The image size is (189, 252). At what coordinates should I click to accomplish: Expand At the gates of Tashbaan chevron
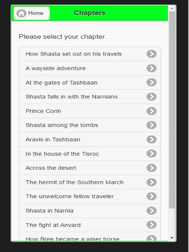coord(152,83)
